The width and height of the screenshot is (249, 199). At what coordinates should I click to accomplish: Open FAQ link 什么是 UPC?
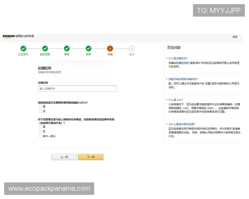[x=176, y=100]
